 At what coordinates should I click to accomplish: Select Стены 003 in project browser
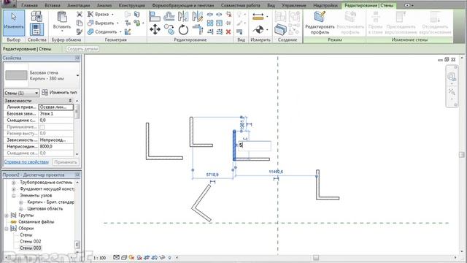coord(31,248)
